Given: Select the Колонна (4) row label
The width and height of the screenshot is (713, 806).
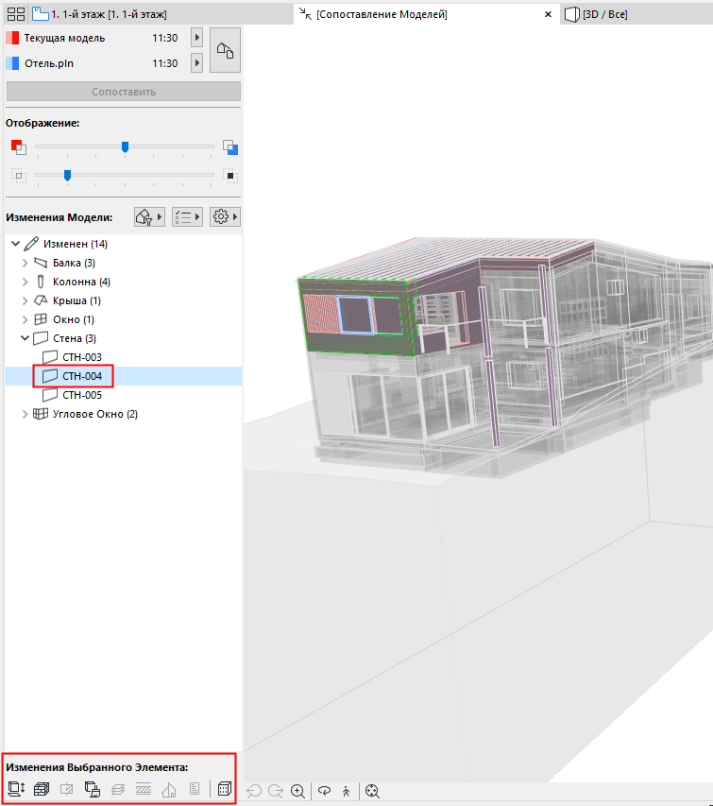Looking at the screenshot, I should (x=81, y=282).
